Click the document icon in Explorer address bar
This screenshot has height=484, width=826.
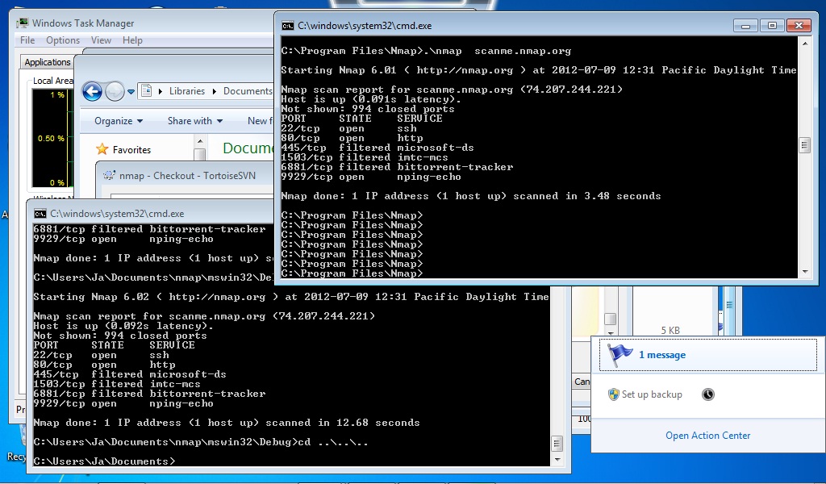click(x=147, y=90)
